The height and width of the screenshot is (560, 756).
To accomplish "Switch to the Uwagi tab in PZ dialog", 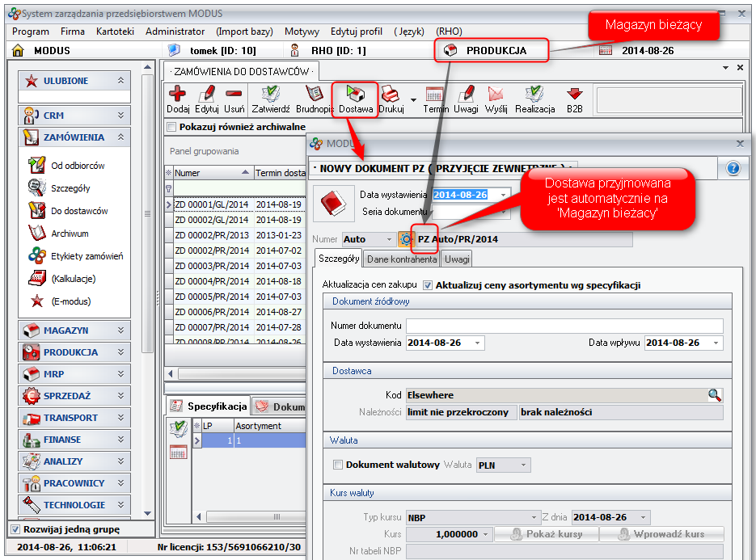I will (x=457, y=259).
